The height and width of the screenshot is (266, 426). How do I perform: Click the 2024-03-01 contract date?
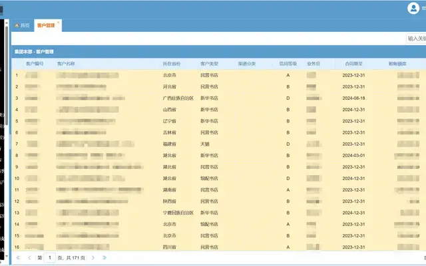[x=353, y=156]
